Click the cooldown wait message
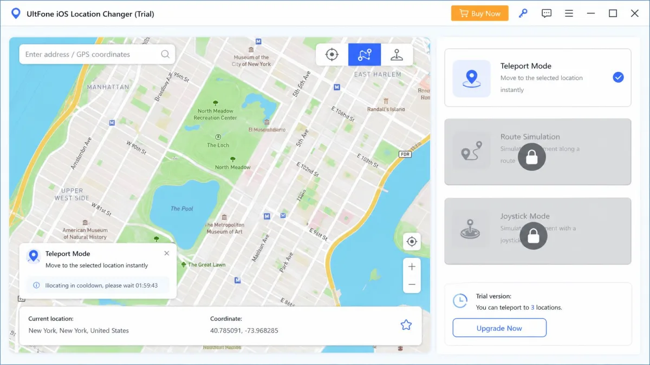The height and width of the screenshot is (365, 650). click(x=101, y=285)
